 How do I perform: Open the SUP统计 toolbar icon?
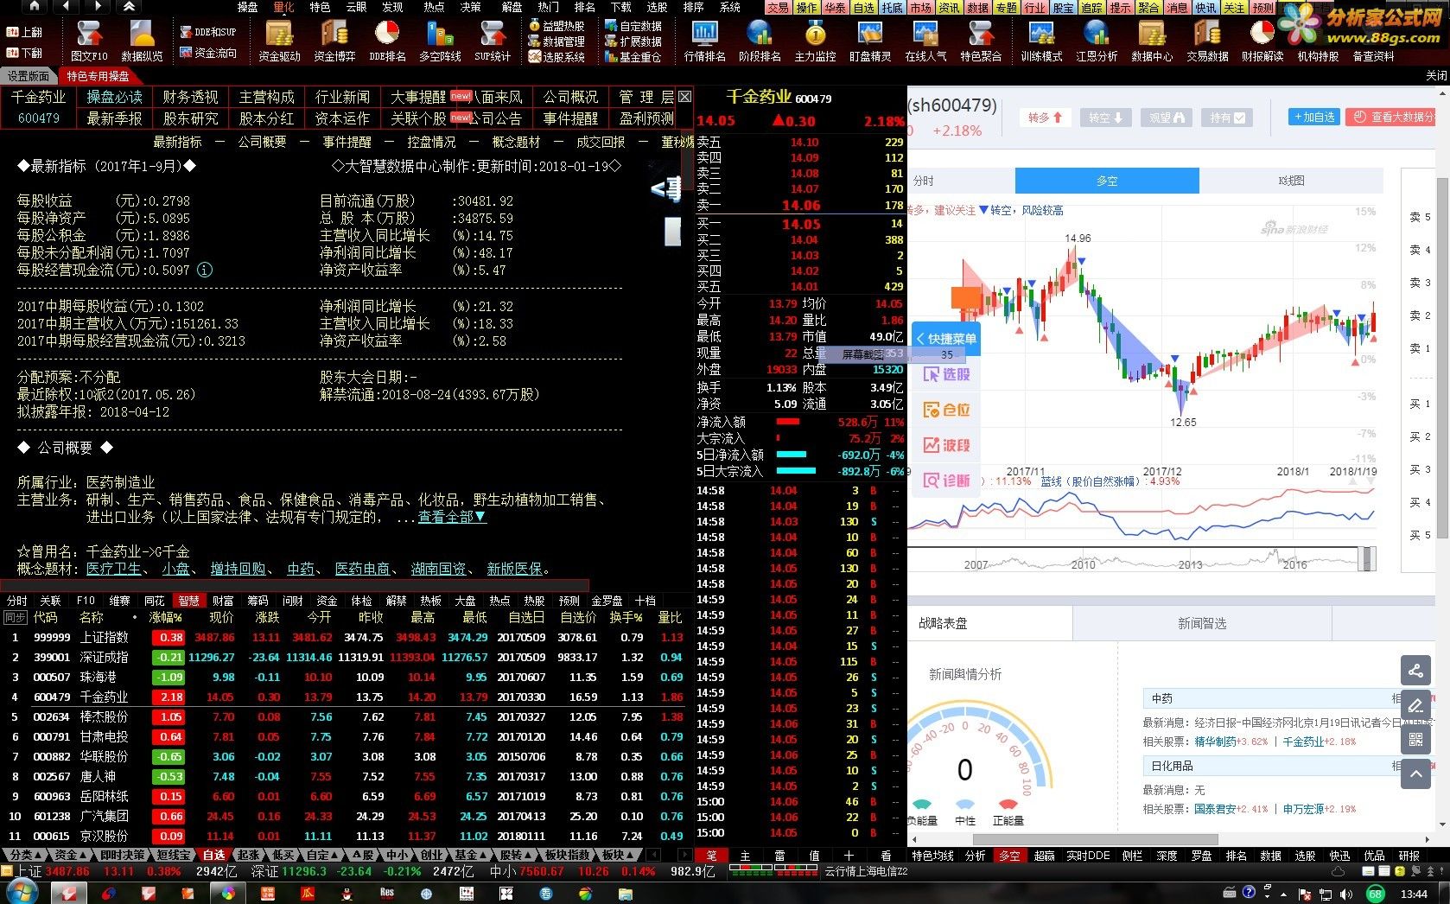(493, 40)
